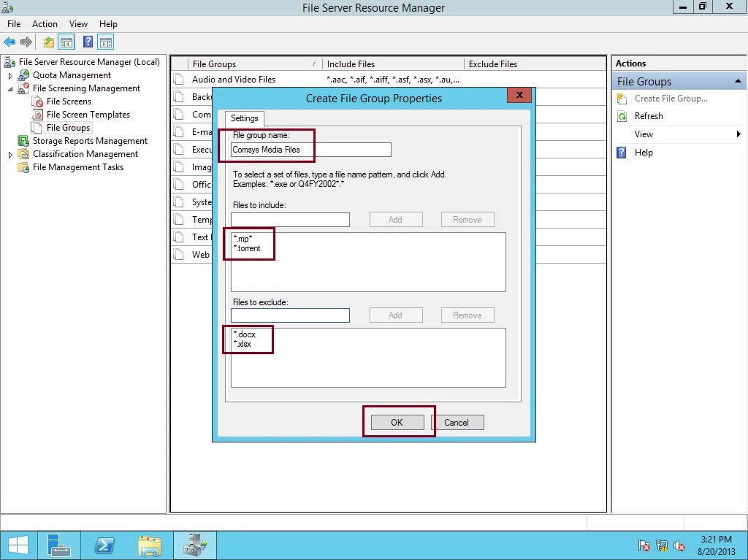Open the File menu
The image size is (748, 560).
point(14,24)
